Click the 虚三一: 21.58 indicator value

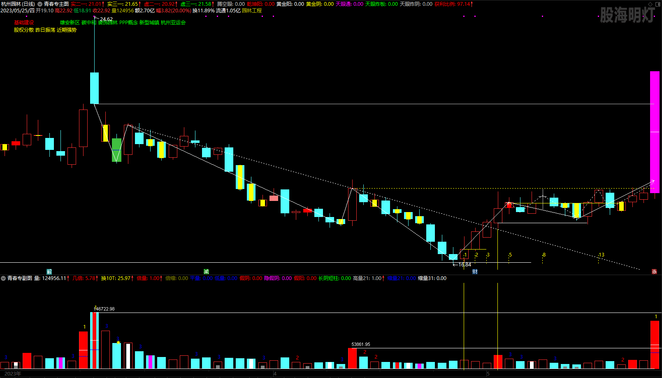(197, 4)
